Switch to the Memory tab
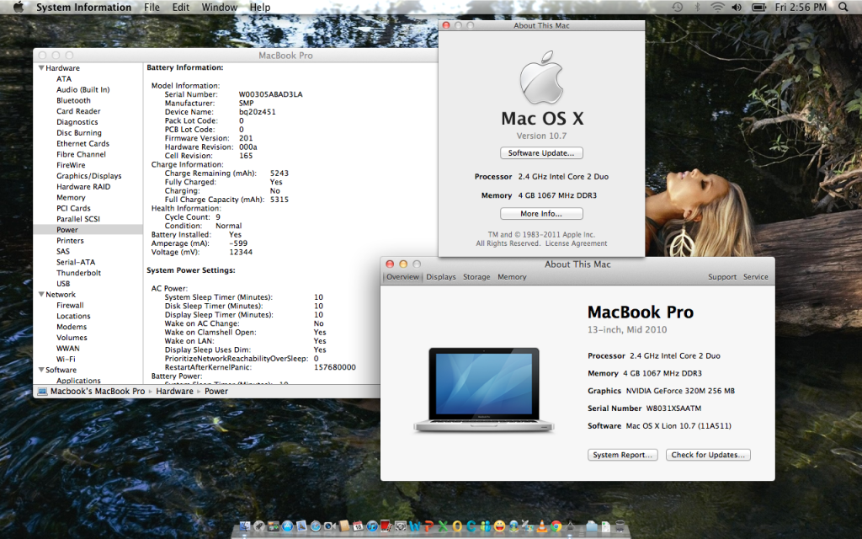862x539 pixels. point(512,277)
